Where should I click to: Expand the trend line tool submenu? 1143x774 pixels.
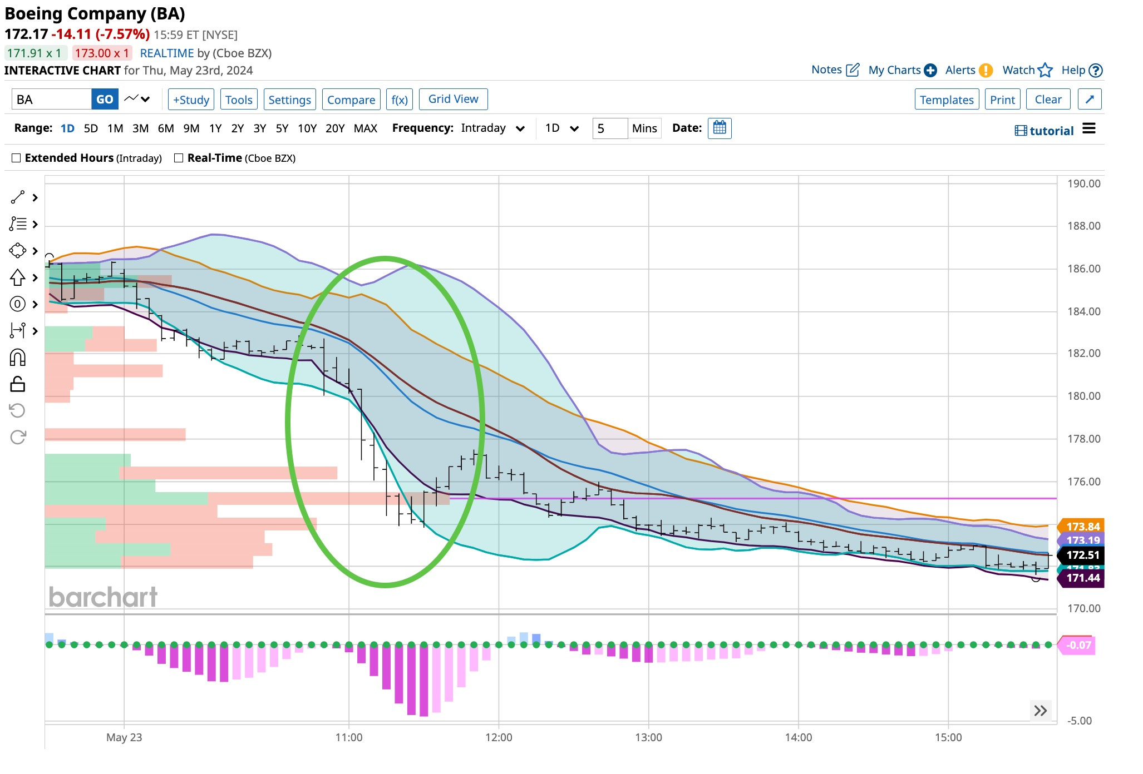[35, 197]
